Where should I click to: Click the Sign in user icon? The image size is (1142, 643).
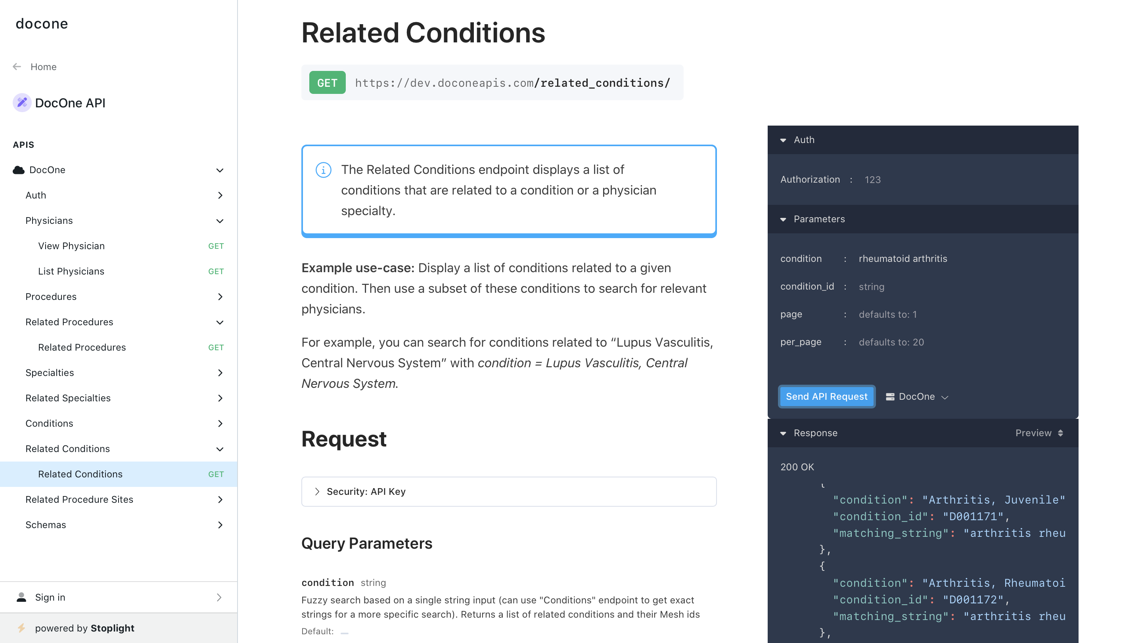(21, 597)
